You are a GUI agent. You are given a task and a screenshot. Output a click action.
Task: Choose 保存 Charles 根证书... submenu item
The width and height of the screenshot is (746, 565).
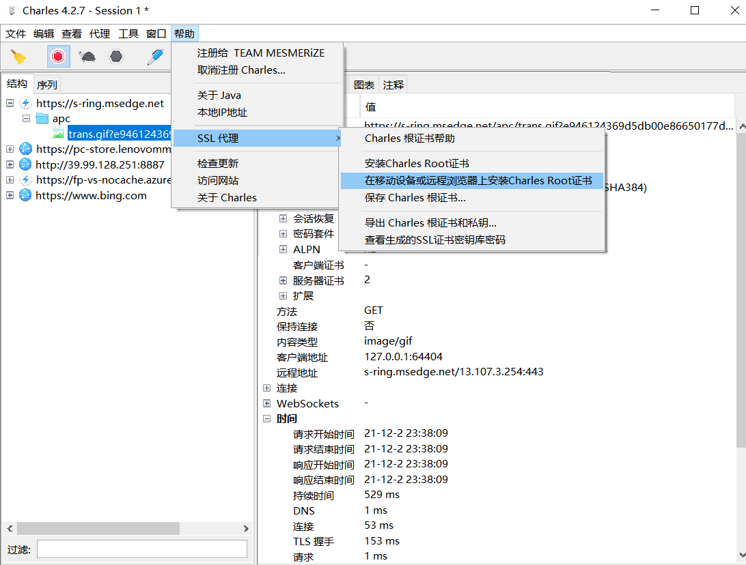[x=472, y=198]
